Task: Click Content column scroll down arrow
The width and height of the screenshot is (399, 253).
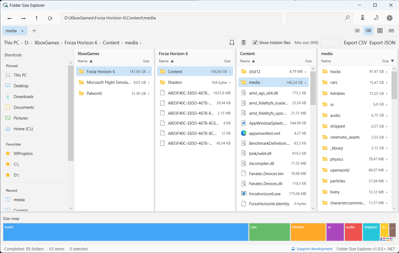Action: click(313, 208)
